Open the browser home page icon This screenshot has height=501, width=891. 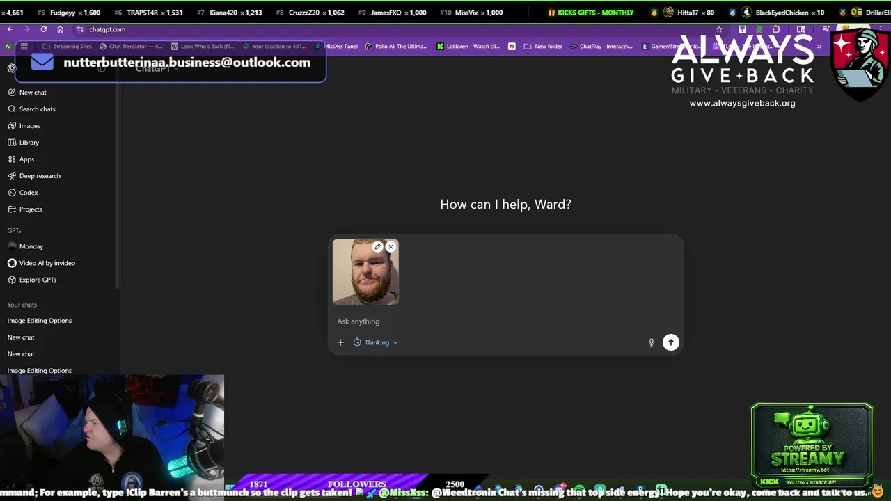point(60,29)
